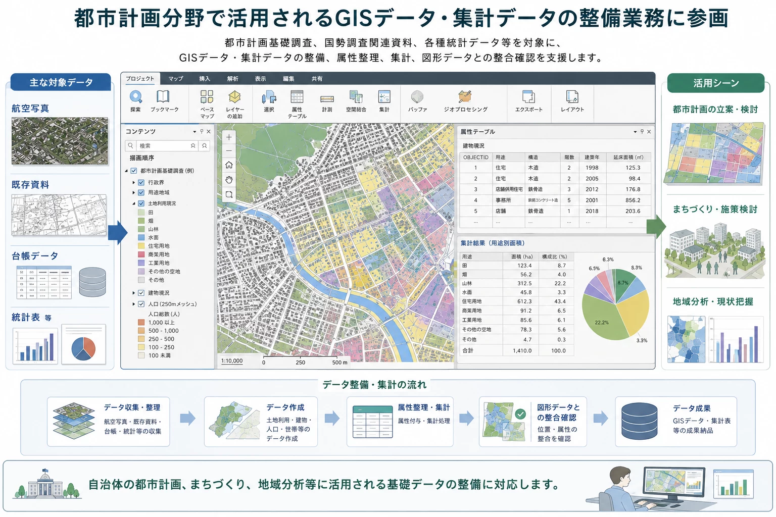
Task: Click the 1,000 以上 population swatch
Action: tap(141, 322)
